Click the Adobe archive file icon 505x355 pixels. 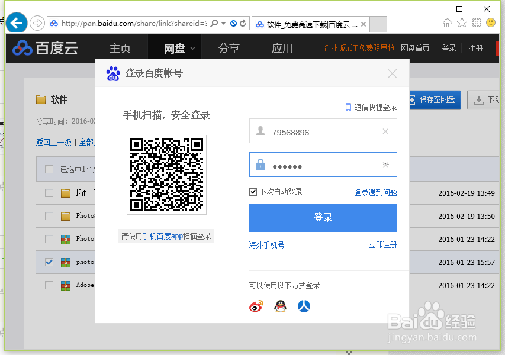(x=66, y=285)
